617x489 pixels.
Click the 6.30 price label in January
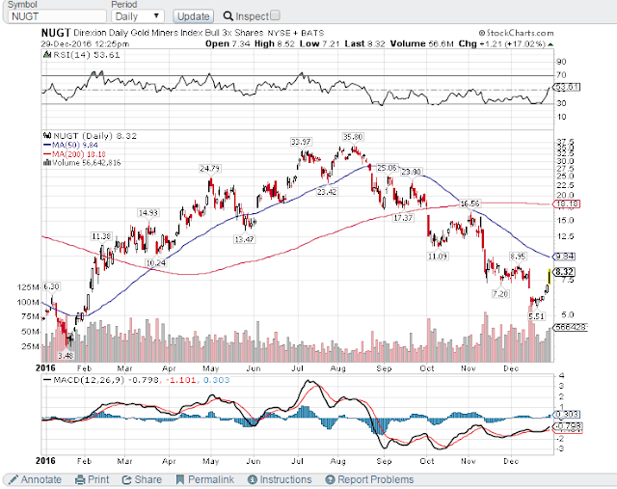tap(51, 286)
